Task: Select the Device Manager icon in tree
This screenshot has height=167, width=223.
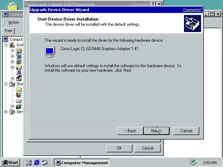Action: coord(19,73)
